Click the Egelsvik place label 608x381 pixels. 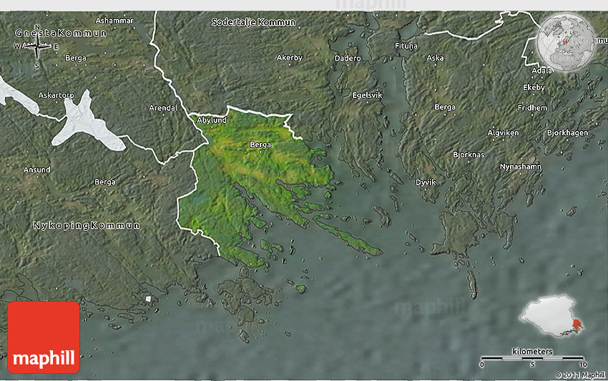tap(368, 94)
